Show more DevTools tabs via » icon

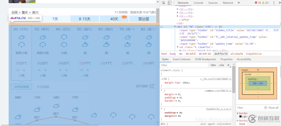239,3
